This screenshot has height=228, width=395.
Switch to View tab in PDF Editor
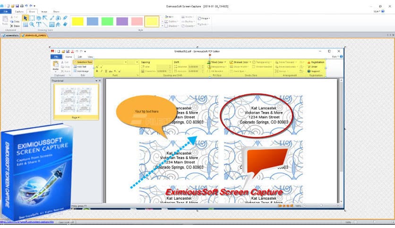click(x=90, y=57)
